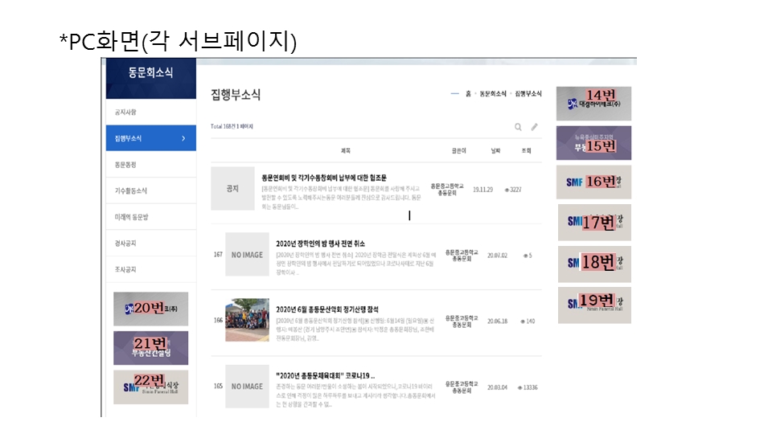Click the 글쓴이 column header

[459, 150]
